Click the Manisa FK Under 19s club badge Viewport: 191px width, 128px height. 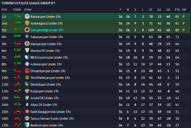click(27, 51)
